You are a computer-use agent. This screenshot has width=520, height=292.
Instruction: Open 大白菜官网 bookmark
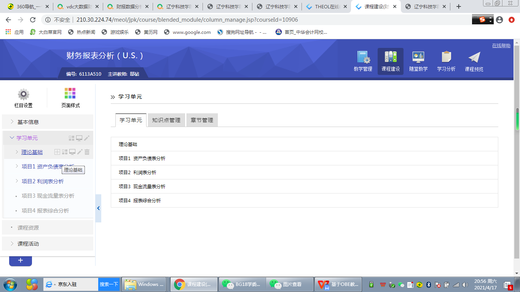tap(46, 32)
